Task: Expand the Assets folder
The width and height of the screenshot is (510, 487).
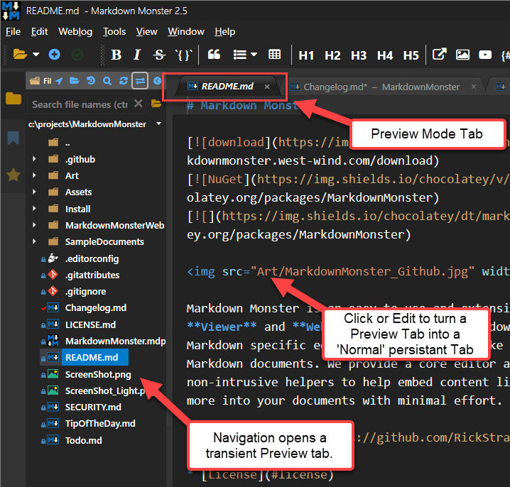Action: [x=34, y=192]
